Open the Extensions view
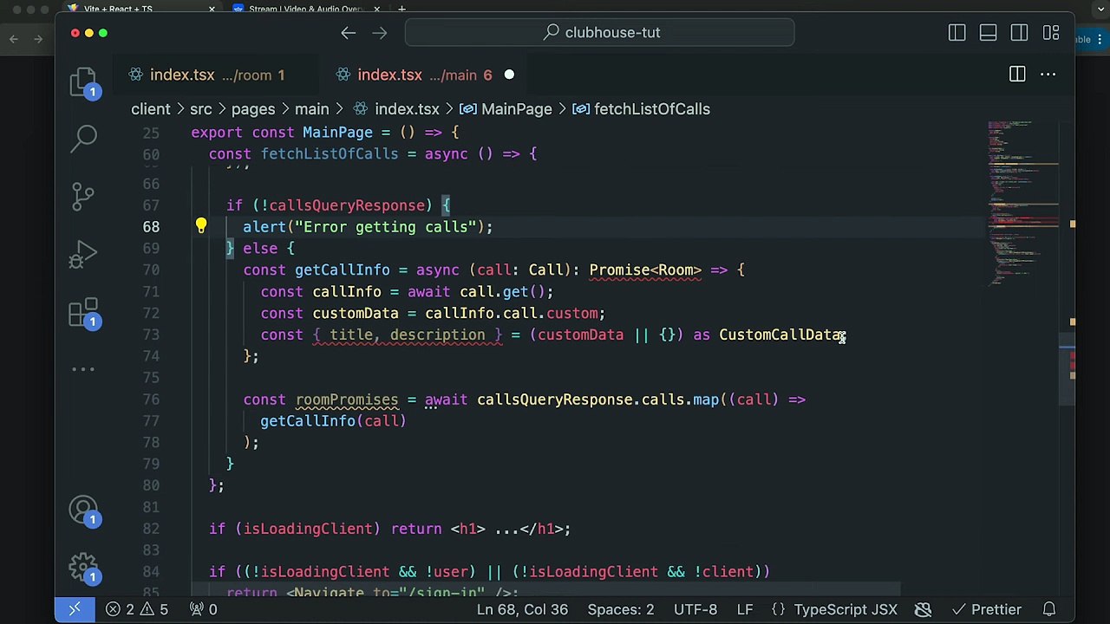Viewport: 1110px width, 624px height. coord(84,313)
